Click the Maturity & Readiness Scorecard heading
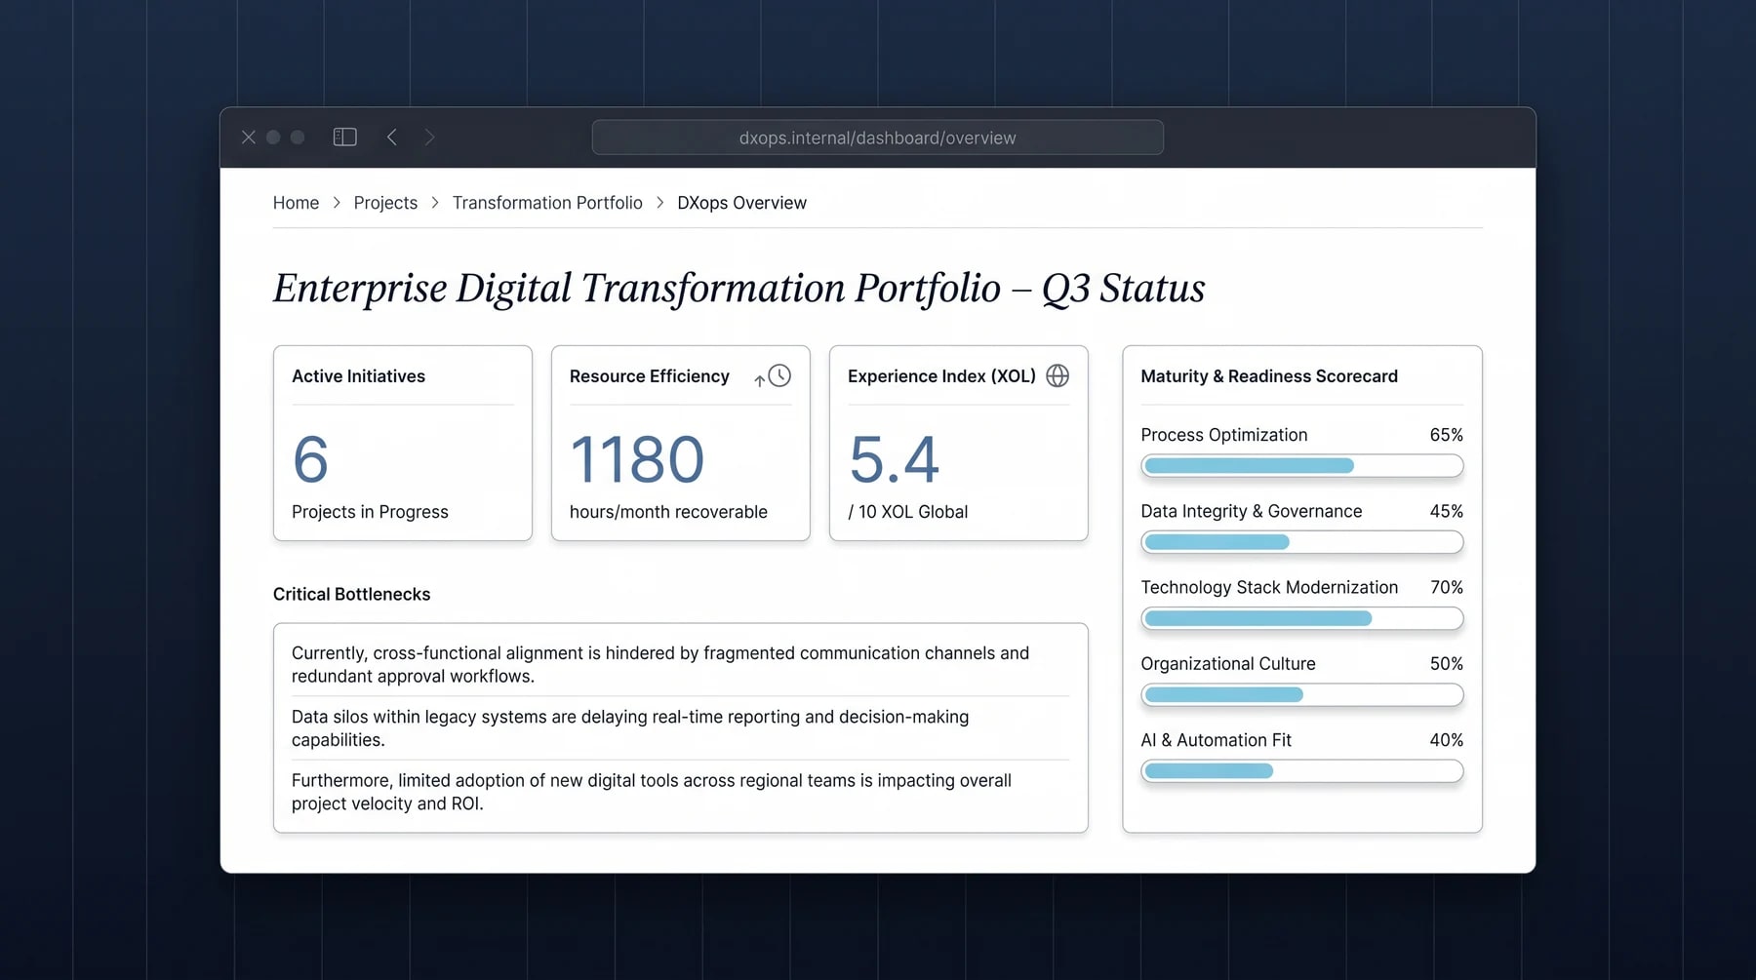This screenshot has width=1756, height=980. click(x=1269, y=376)
